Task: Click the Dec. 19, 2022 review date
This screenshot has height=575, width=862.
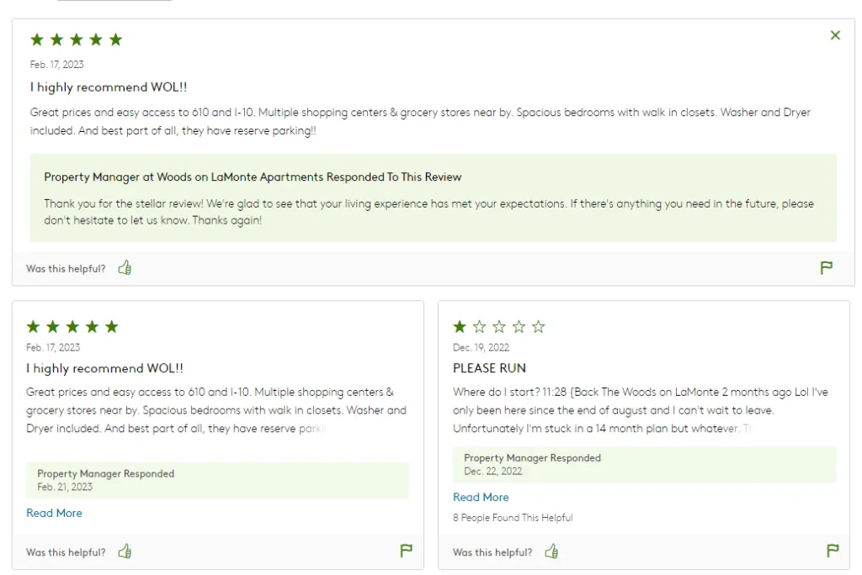Action: pyautogui.click(x=481, y=347)
